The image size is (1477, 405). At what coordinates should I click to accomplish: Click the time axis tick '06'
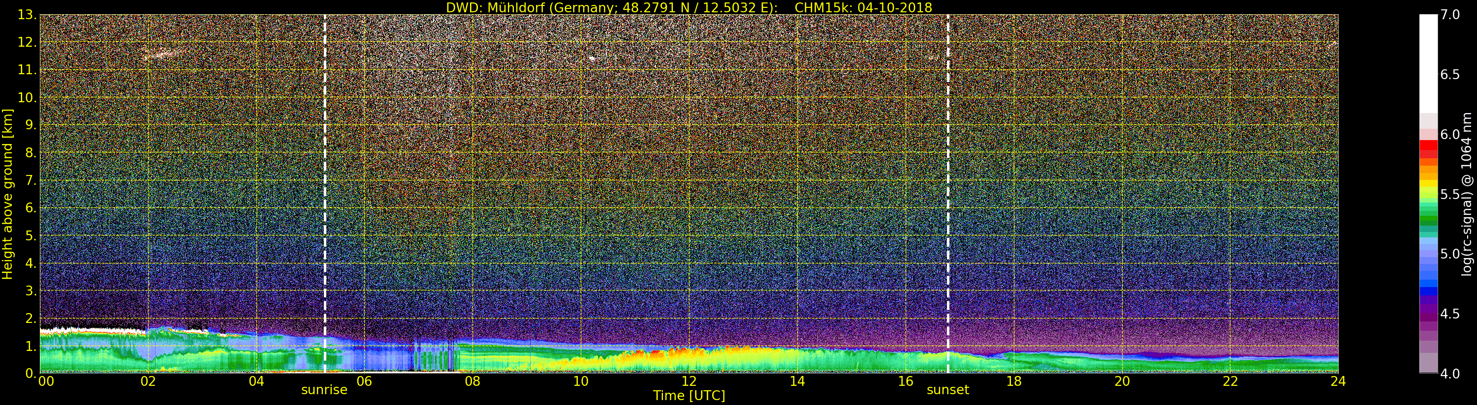(365, 381)
